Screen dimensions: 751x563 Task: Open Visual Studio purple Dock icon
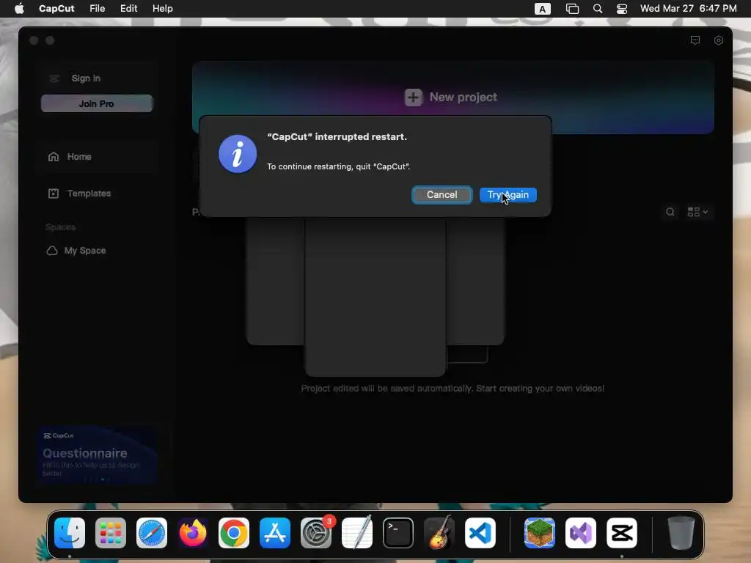tap(581, 533)
